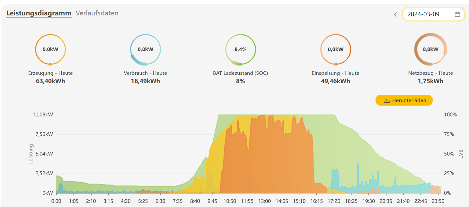The height and width of the screenshot is (207, 469).
Task: Click the BAT Ladezustand 8,4% gauge
Action: [240, 49]
